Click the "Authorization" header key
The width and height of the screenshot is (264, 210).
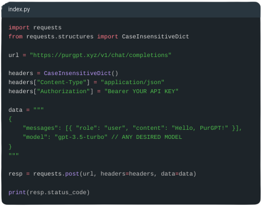63,91
